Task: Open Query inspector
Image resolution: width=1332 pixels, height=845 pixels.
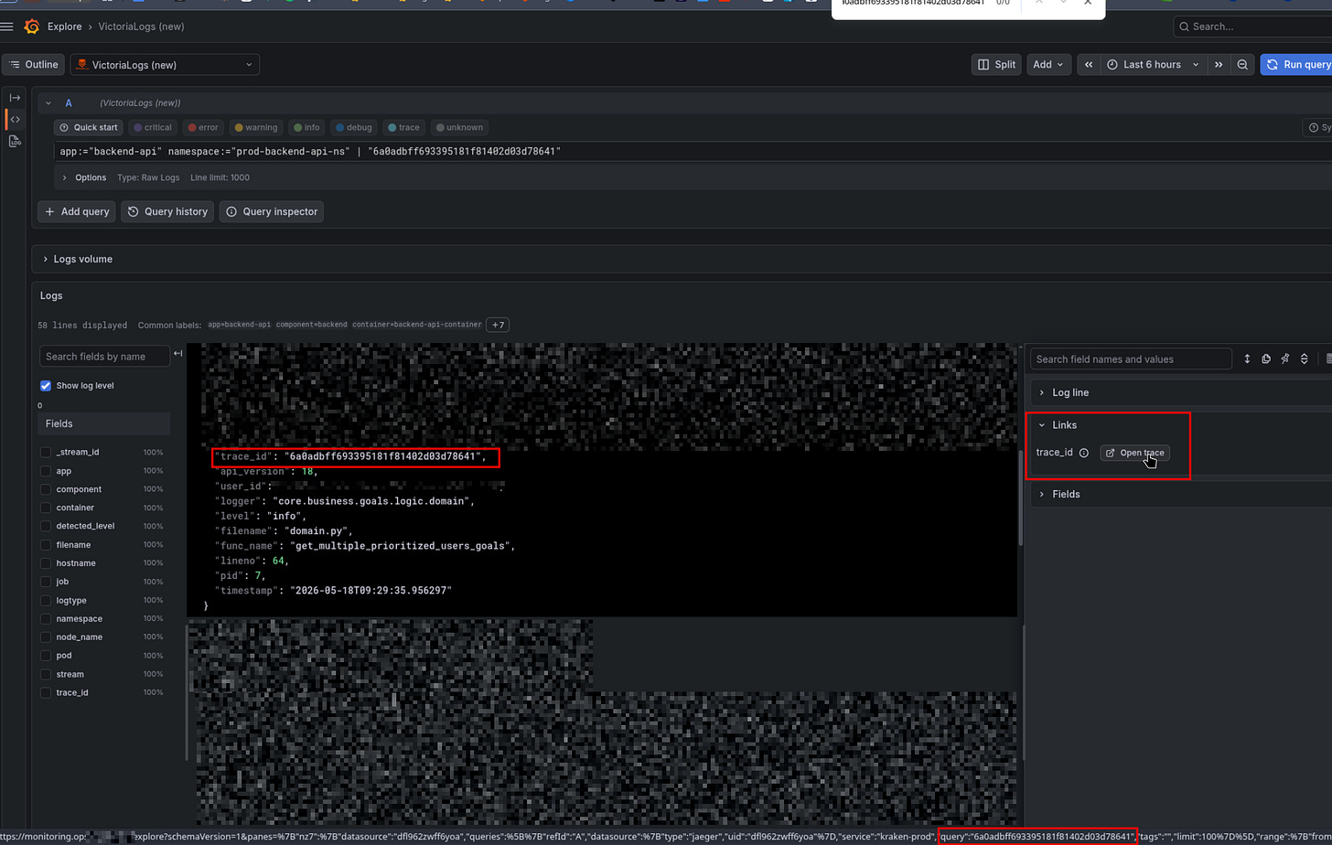Action: [272, 211]
